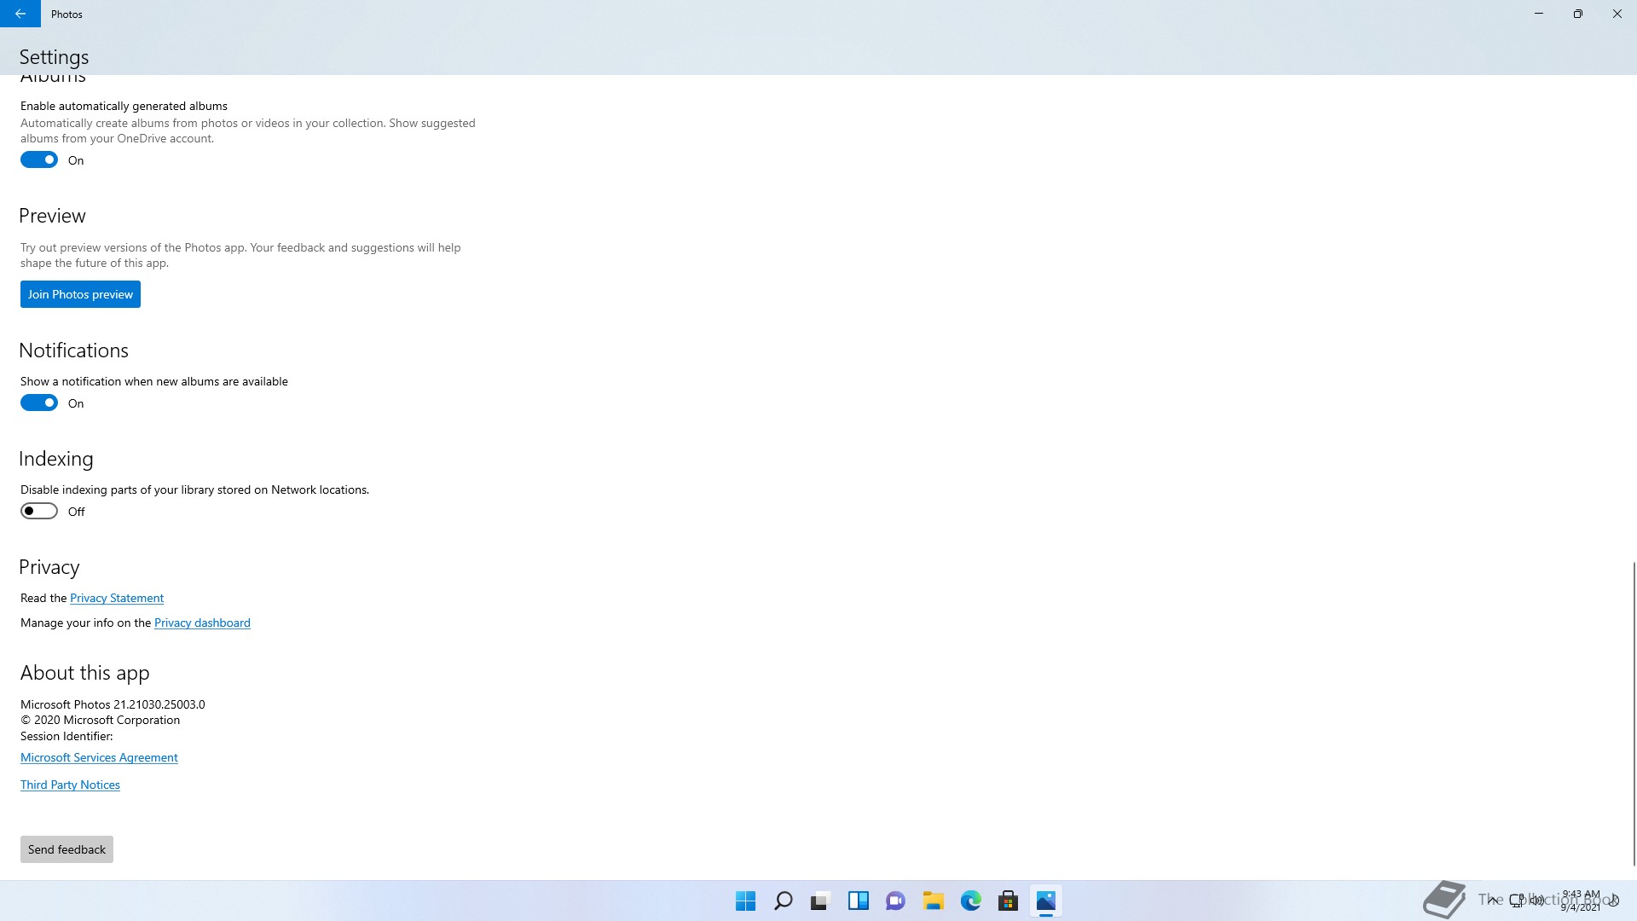Open File Explorer from the taskbar

933,901
